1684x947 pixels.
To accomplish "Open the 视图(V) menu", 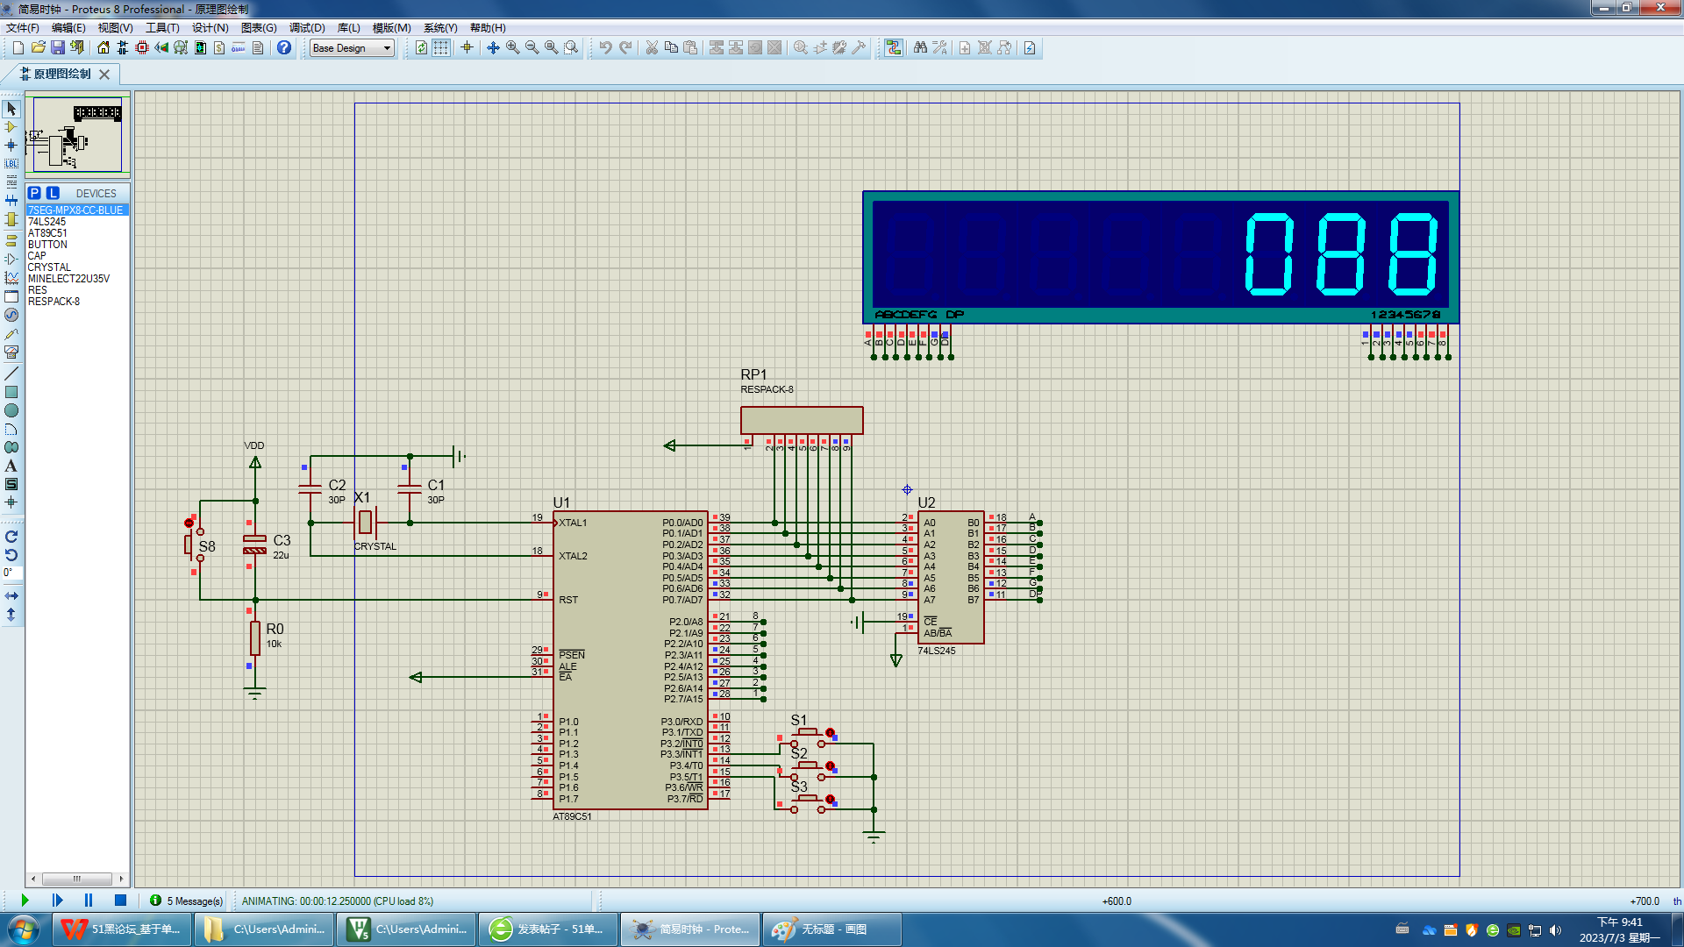I will click(x=115, y=28).
